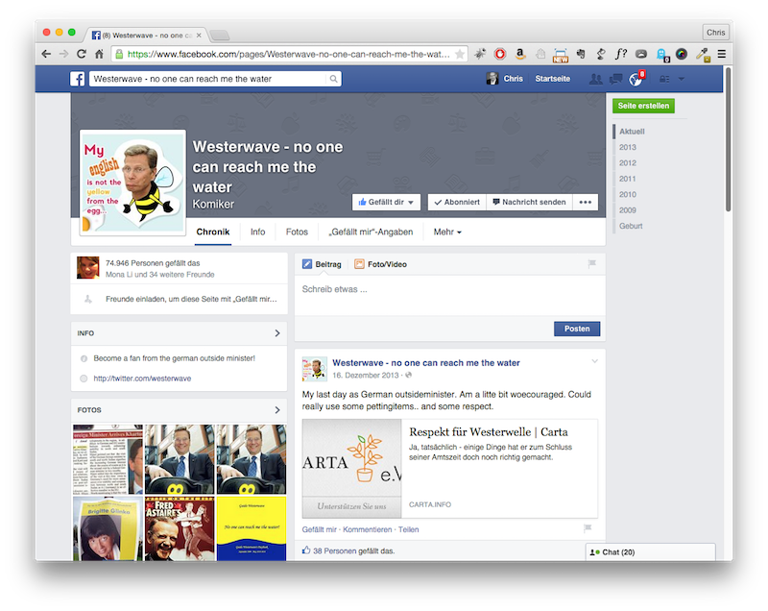
Task: Switch to the Fotos tab
Action: 297,232
